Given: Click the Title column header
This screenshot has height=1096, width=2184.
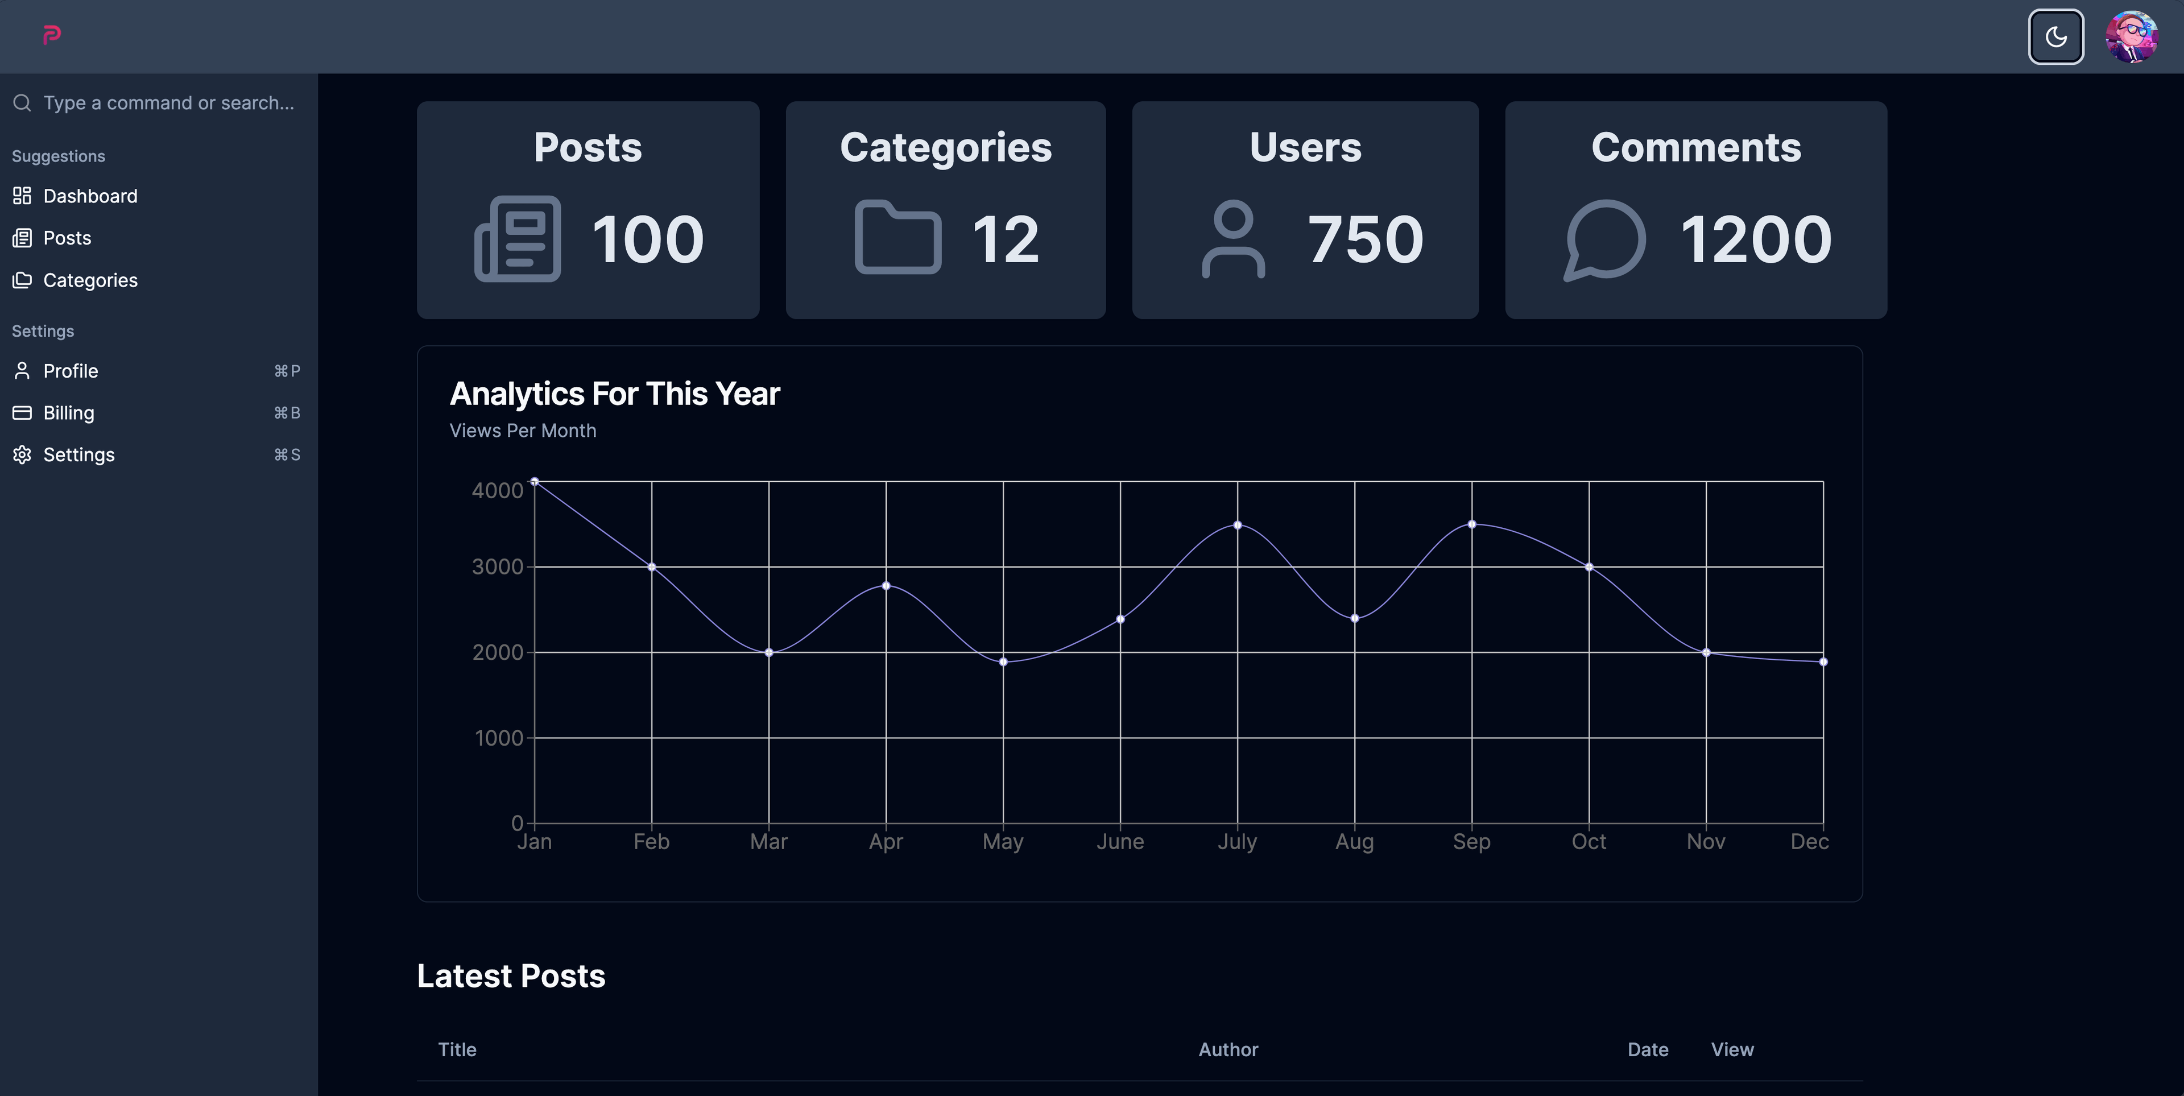Looking at the screenshot, I should pyautogui.click(x=457, y=1049).
